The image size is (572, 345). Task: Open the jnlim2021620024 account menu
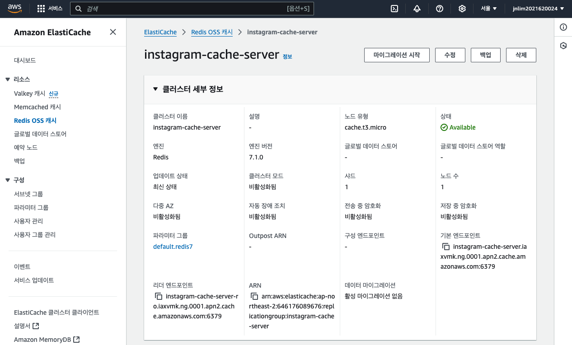[538, 9]
